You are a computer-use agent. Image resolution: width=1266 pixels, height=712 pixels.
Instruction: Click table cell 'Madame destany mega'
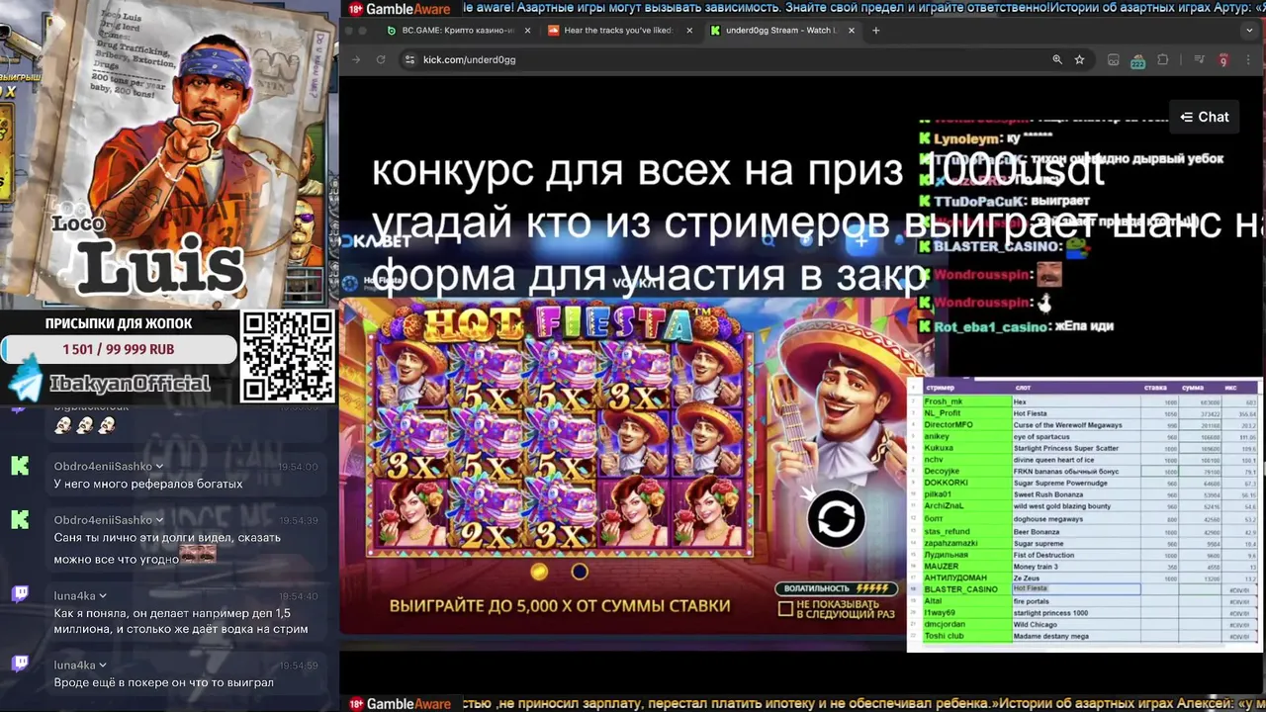(1074, 636)
